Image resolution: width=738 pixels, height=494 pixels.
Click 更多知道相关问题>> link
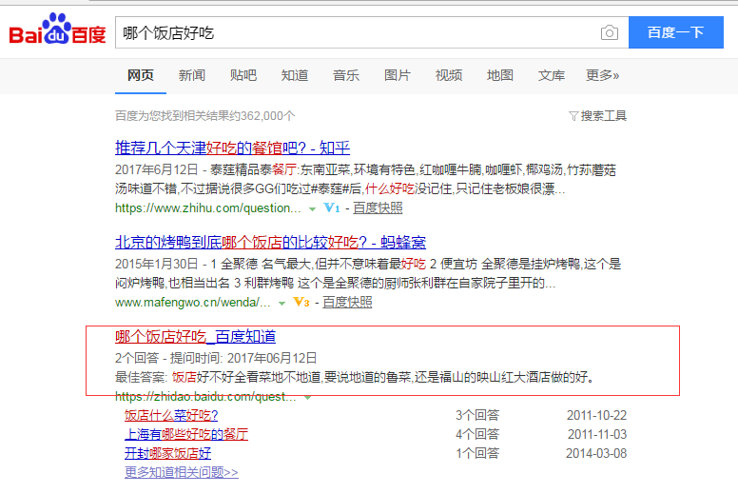[x=181, y=472]
